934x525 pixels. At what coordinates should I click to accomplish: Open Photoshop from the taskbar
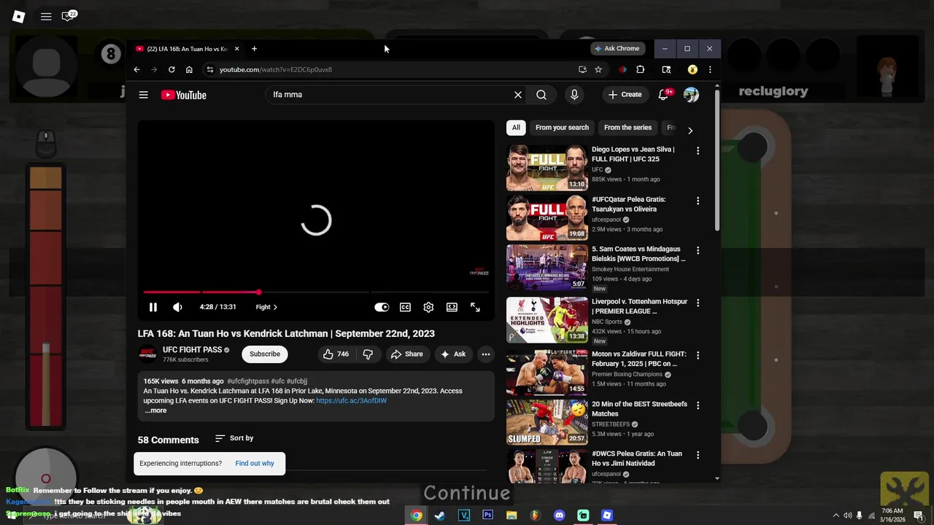coord(487,516)
